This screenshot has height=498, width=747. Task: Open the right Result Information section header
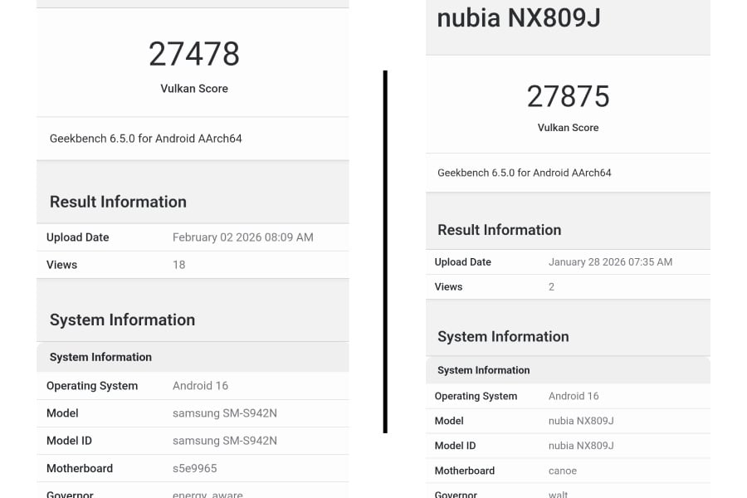(x=499, y=230)
